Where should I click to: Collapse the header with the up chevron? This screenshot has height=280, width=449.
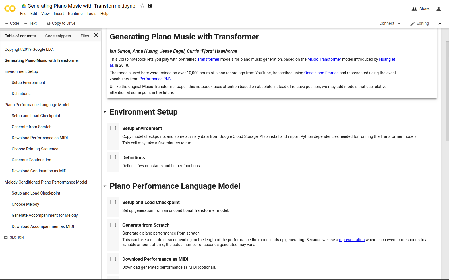(440, 24)
